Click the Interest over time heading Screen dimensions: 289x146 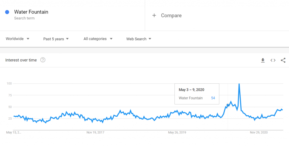click(x=21, y=60)
